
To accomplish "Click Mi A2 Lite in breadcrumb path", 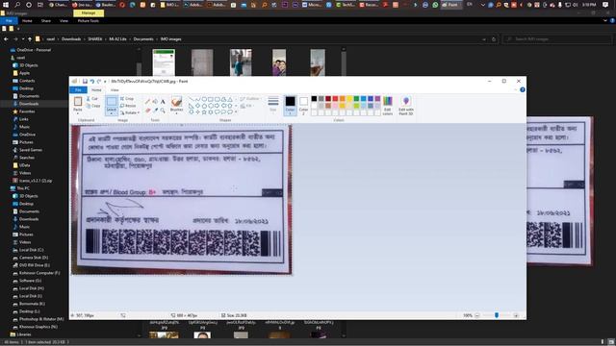I will pos(117,39).
